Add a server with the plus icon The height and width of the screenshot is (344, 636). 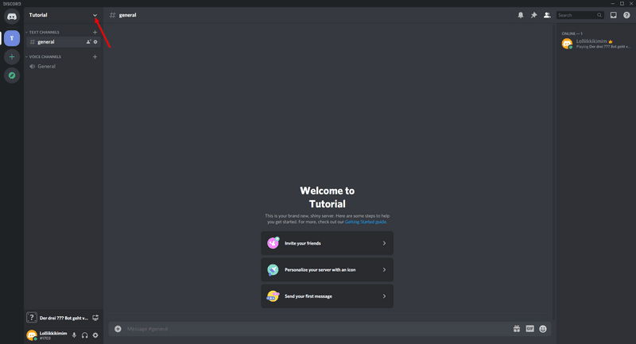[12, 56]
